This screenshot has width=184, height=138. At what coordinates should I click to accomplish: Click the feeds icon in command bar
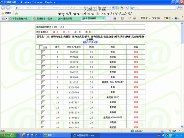point(122,18)
